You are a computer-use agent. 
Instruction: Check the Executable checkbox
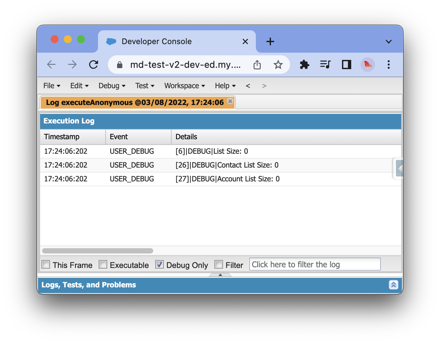(x=103, y=265)
